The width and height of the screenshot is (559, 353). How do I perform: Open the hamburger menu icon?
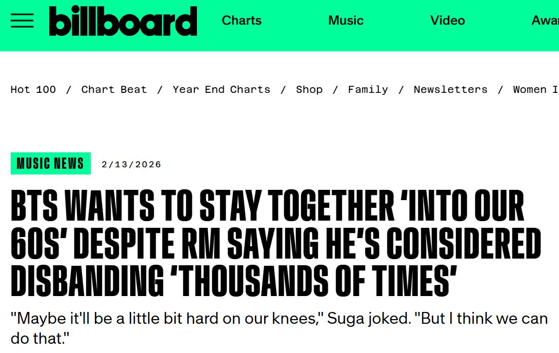pos(22,21)
